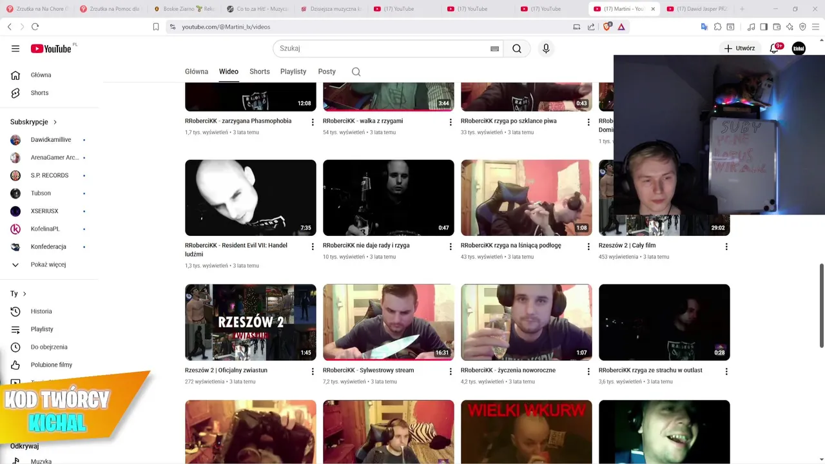Go back with the browser back arrow
Image resolution: width=825 pixels, height=464 pixels.
click(x=10, y=26)
